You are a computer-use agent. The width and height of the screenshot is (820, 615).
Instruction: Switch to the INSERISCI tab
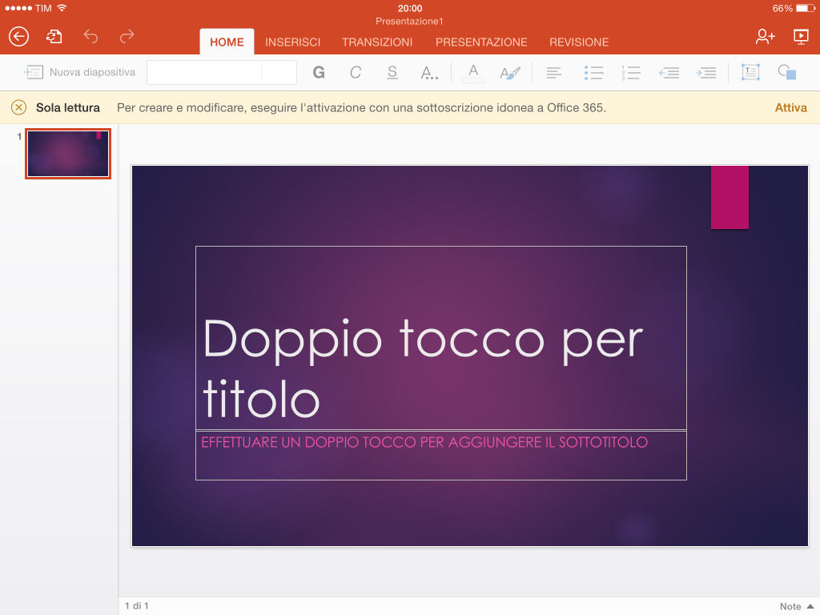[293, 42]
